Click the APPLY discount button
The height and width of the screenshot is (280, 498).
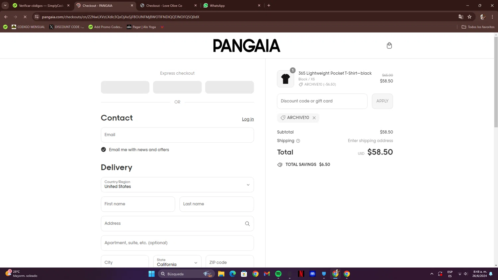tap(382, 101)
